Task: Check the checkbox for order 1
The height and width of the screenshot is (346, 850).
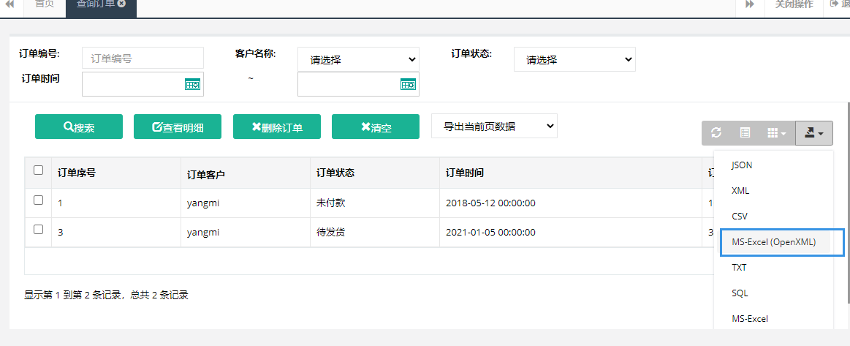Action: coord(38,200)
